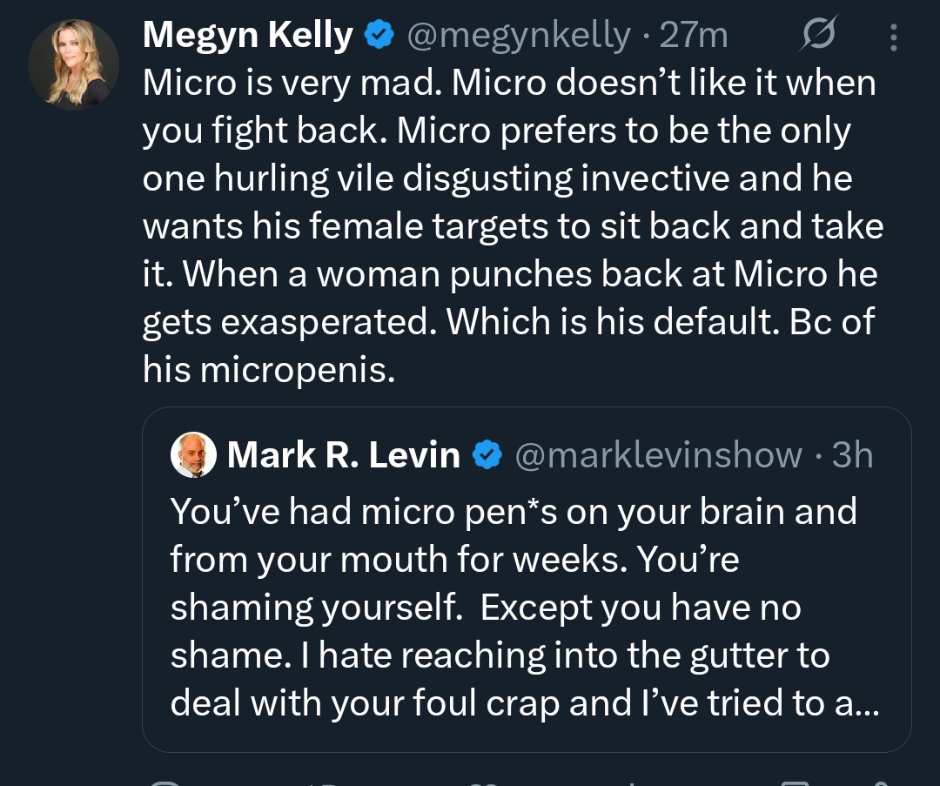This screenshot has width=940, height=786.
Task: Click the verified badge beside Megyn Kelly
Action: pyautogui.click(x=377, y=36)
